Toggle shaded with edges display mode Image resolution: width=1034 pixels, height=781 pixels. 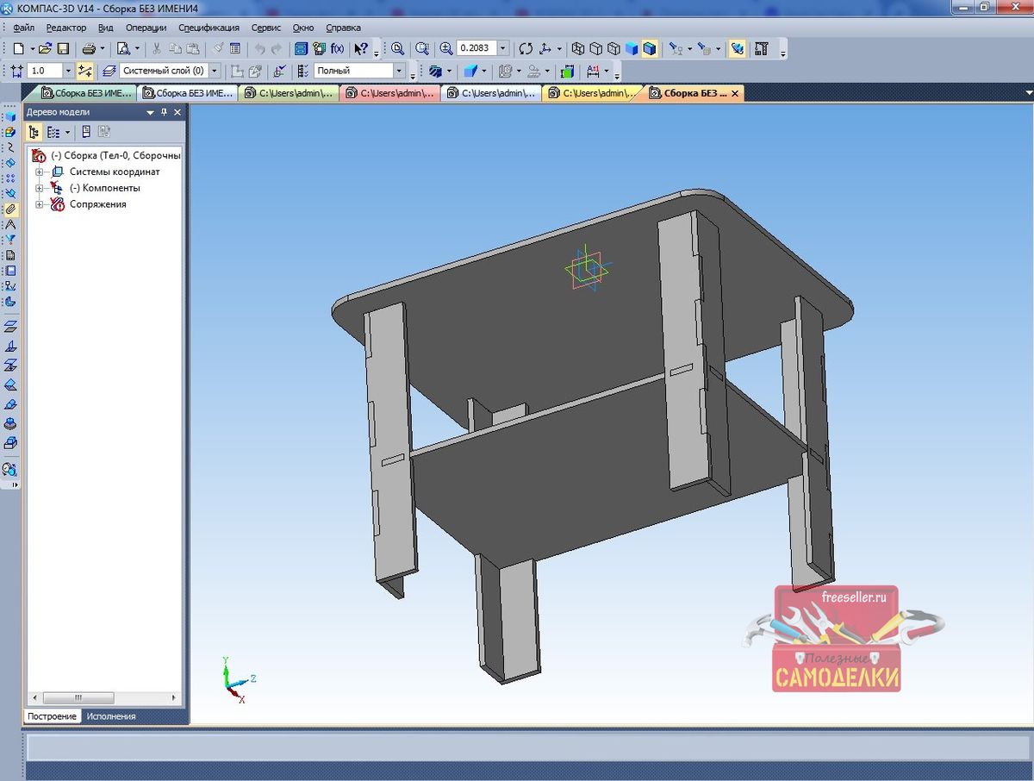(x=650, y=49)
